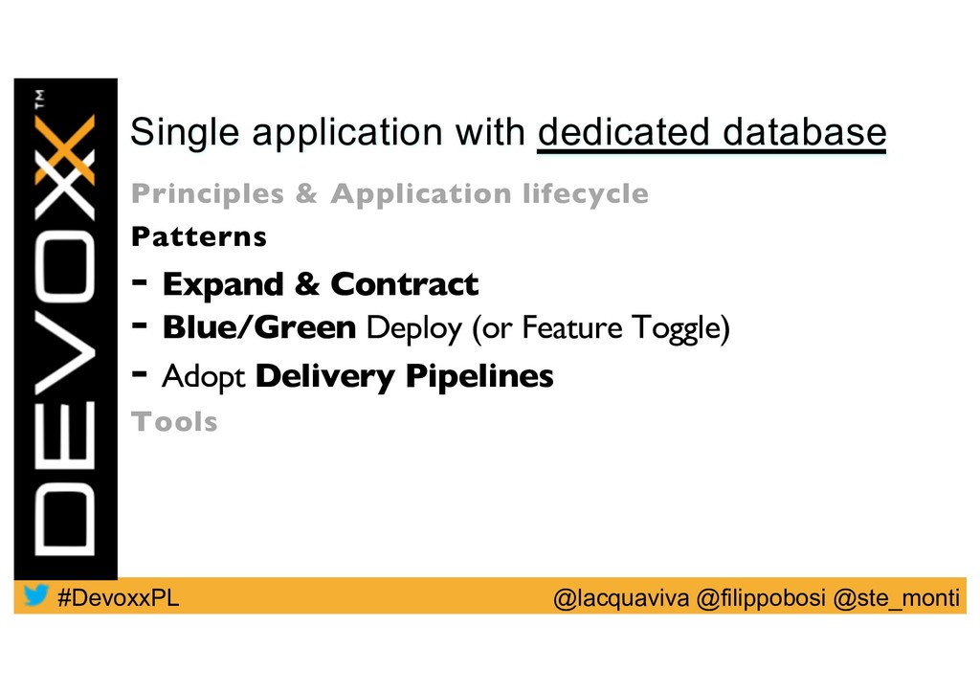Viewport: 980px width, 693px height.
Task: Open the @filippobosi Twitter handle
Action: [762, 598]
